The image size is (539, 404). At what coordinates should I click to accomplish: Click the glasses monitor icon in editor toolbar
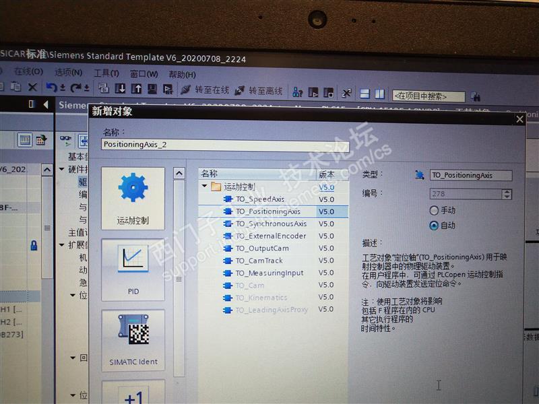65,140
